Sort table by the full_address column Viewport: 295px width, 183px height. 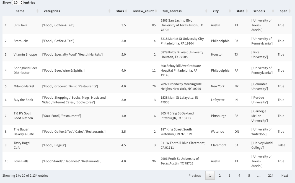184,11
